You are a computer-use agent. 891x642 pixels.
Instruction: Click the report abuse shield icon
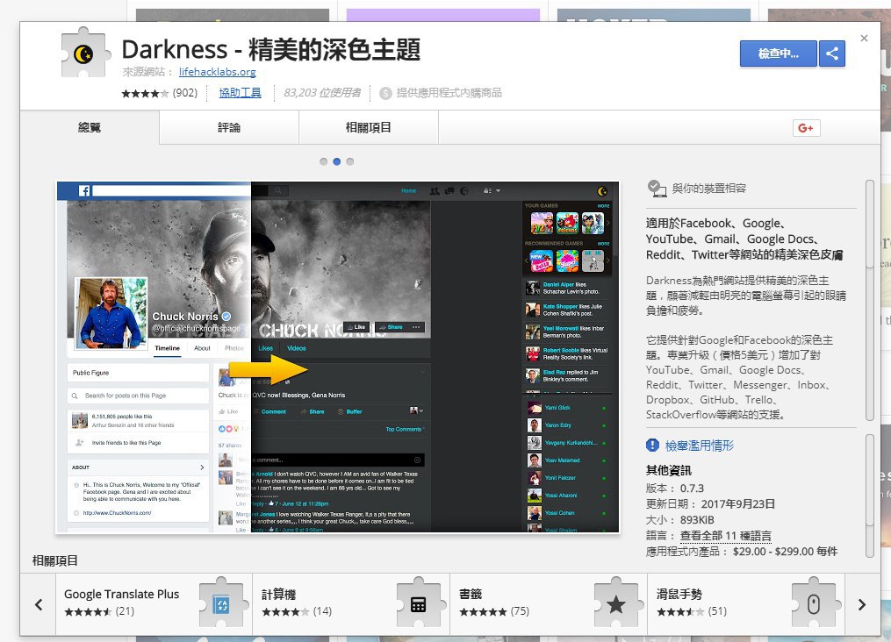[653, 446]
